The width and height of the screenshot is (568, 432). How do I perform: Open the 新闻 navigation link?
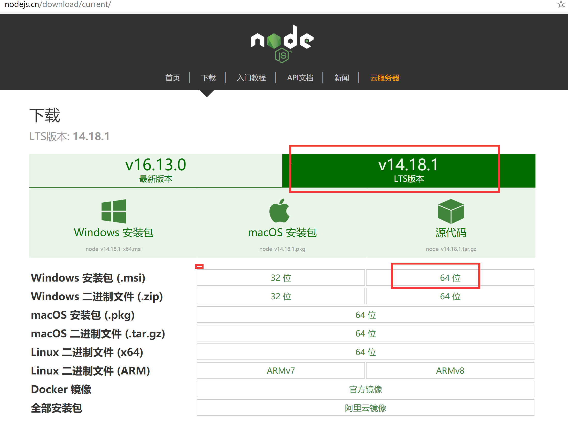point(341,78)
